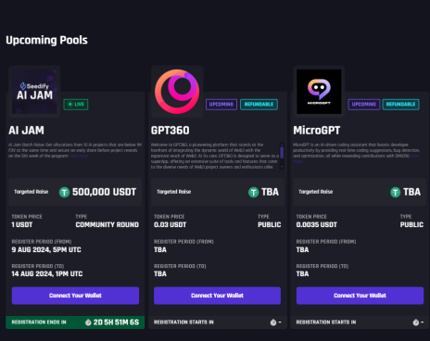Click the LIVE badge on AI JAM

(76, 105)
